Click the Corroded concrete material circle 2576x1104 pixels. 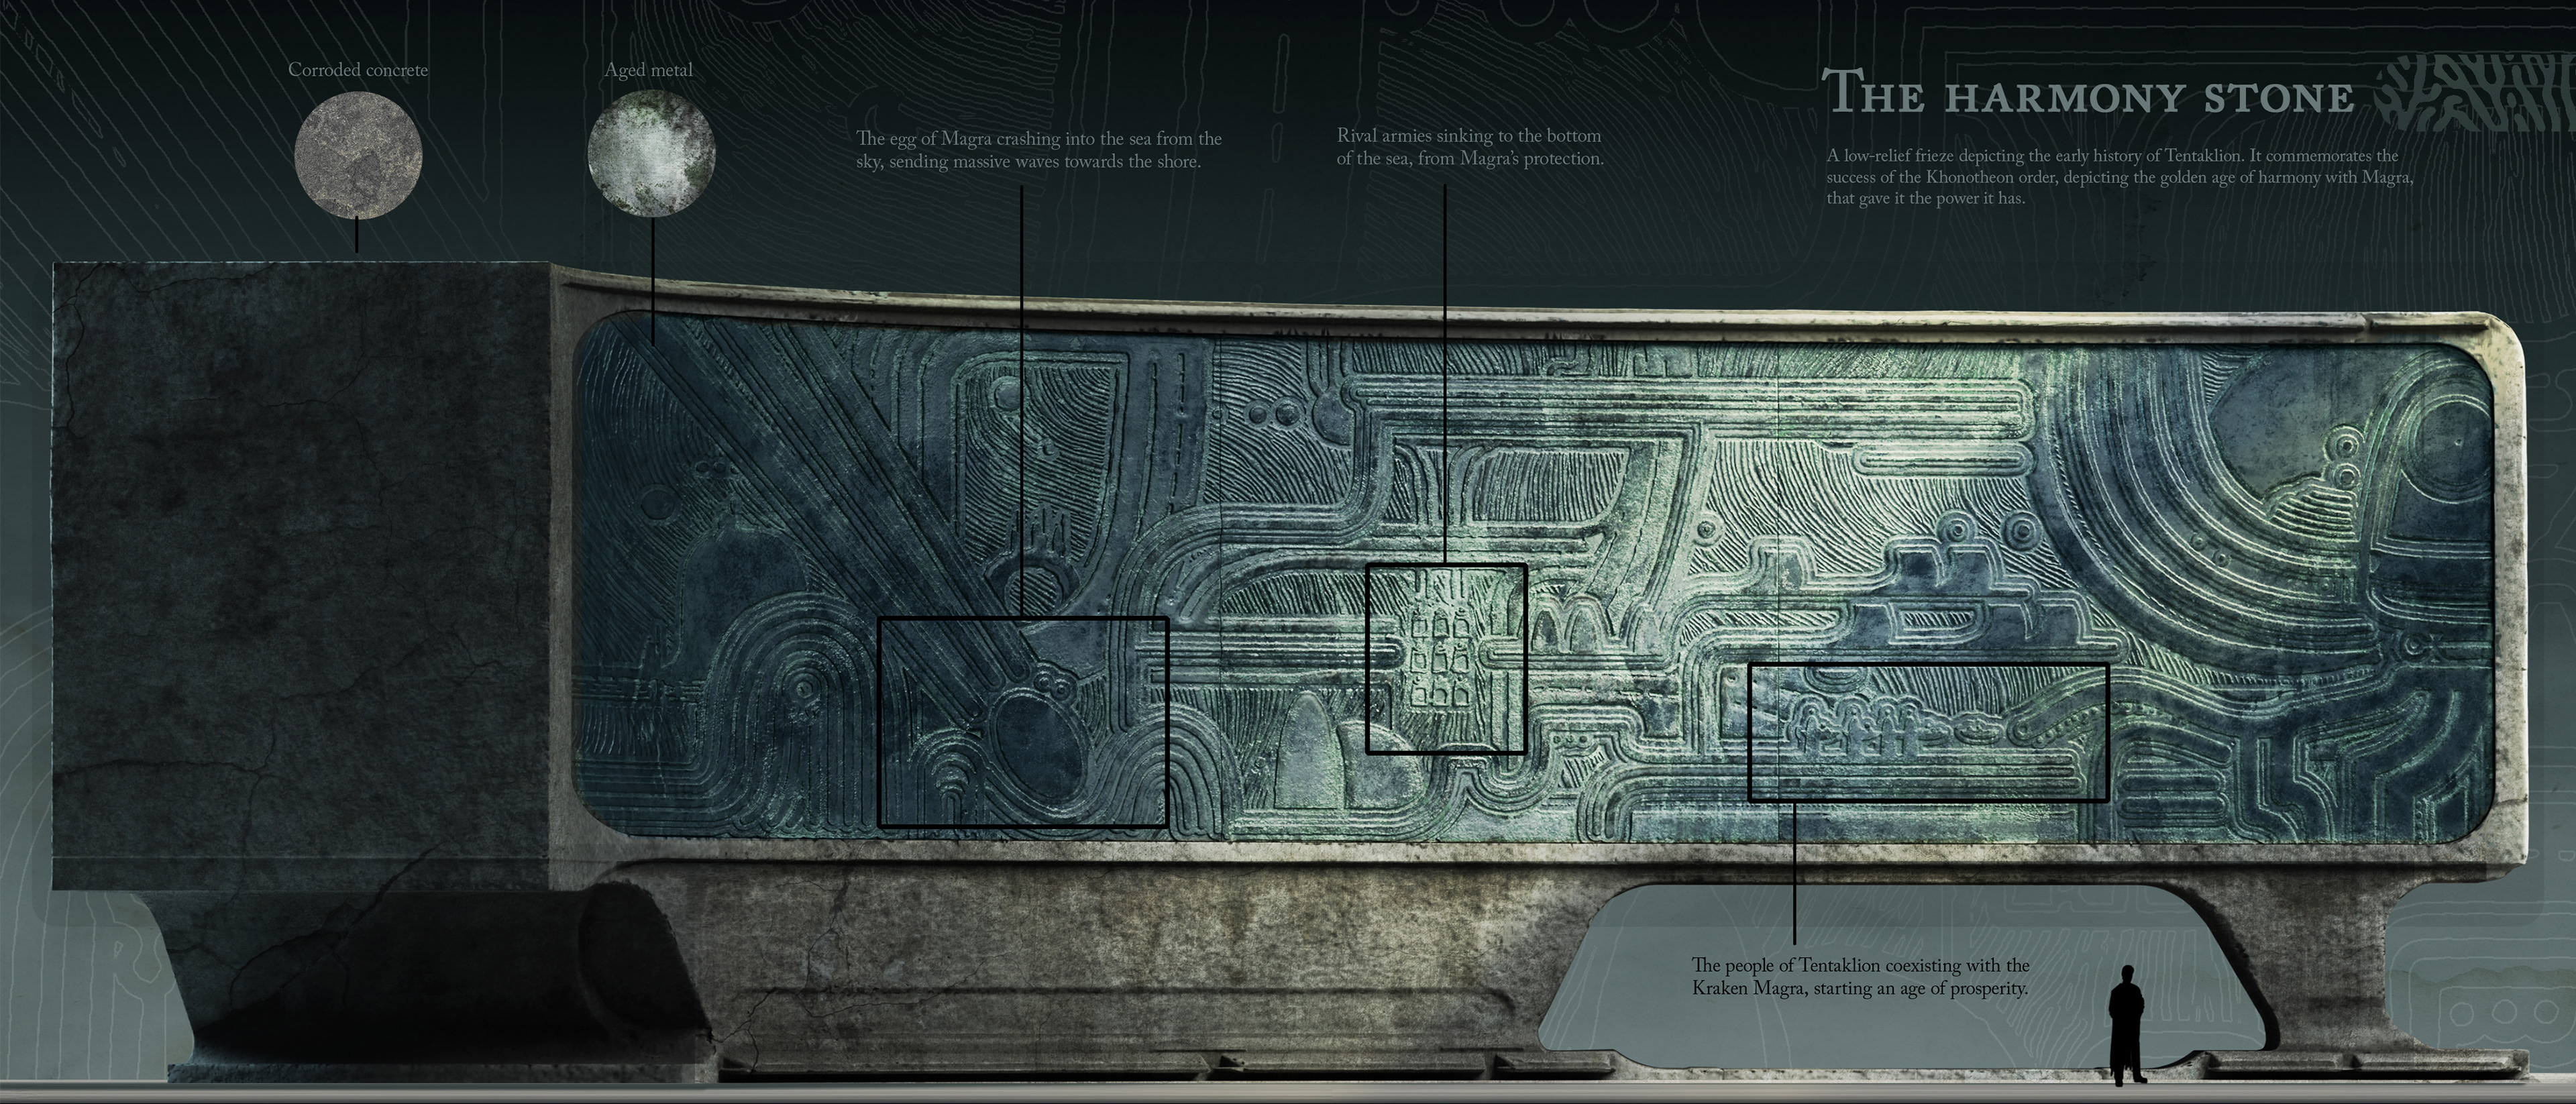click(x=358, y=155)
